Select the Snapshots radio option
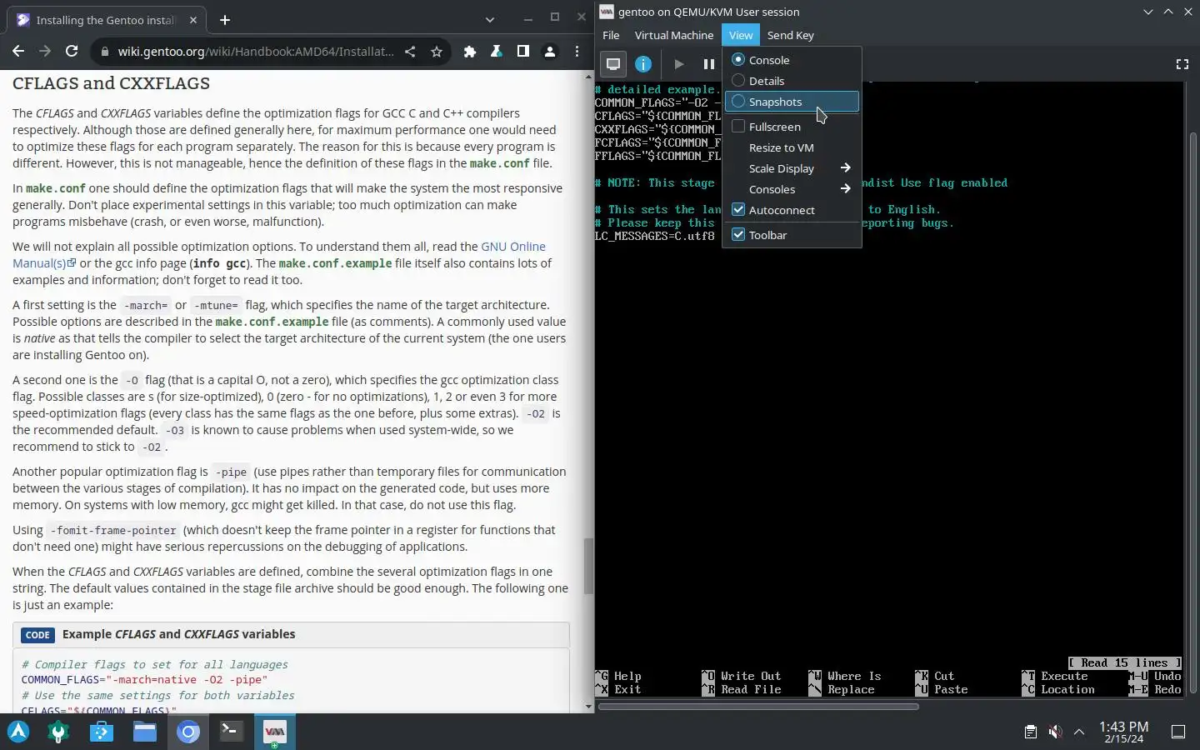 coord(792,102)
